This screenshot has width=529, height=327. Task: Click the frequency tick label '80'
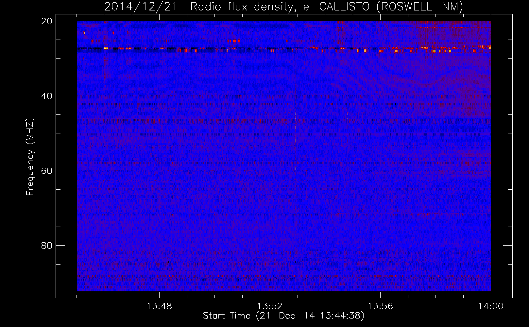pos(47,246)
